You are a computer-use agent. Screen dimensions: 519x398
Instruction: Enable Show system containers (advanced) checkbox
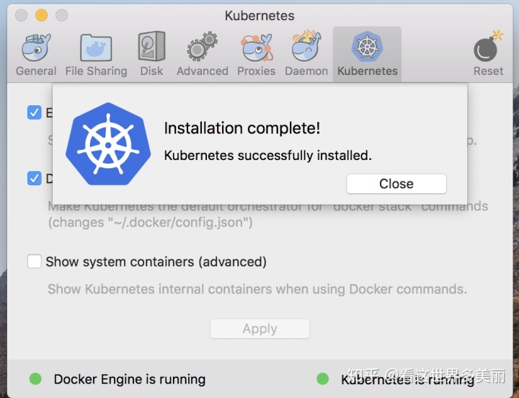(x=34, y=261)
